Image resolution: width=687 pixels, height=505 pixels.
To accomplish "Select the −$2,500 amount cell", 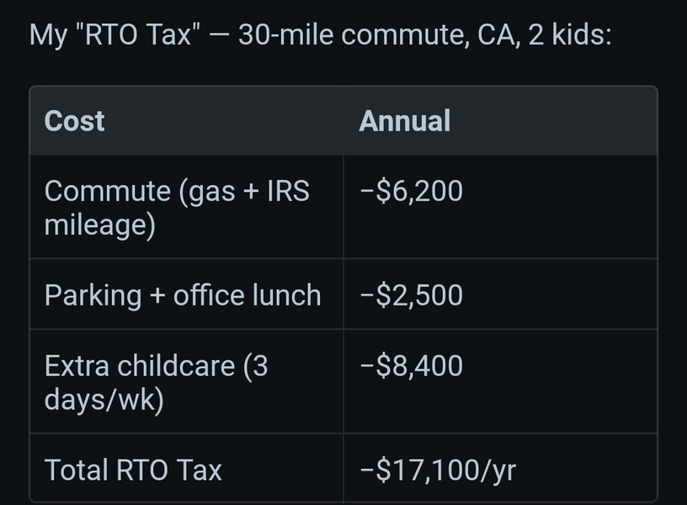I will (x=411, y=295).
